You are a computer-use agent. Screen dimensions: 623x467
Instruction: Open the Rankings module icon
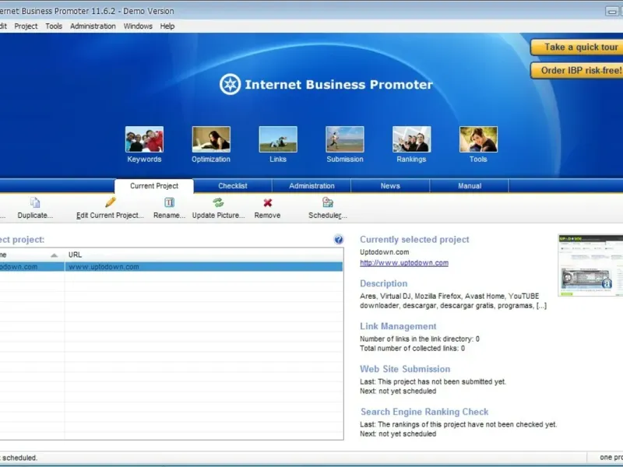(x=411, y=139)
